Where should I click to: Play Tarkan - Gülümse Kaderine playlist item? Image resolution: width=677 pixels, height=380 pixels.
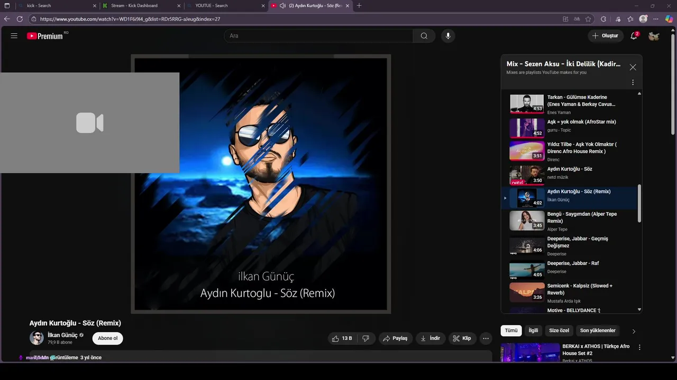click(569, 104)
